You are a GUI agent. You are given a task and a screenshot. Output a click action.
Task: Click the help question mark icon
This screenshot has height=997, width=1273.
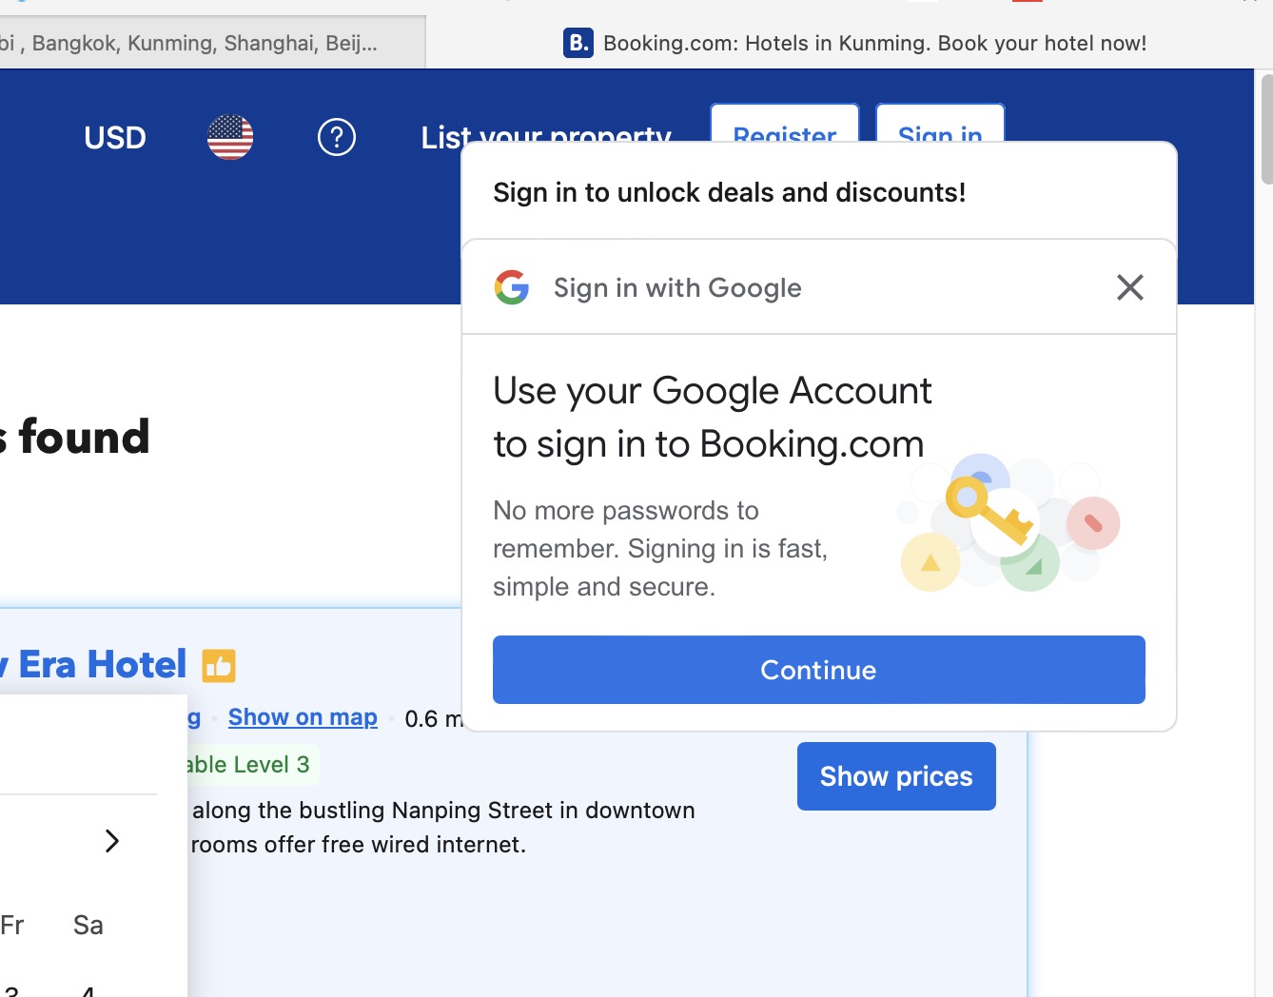(336, 137)
